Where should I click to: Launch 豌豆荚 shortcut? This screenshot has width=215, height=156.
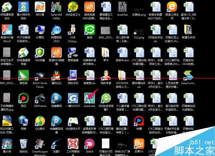[24, 75]
